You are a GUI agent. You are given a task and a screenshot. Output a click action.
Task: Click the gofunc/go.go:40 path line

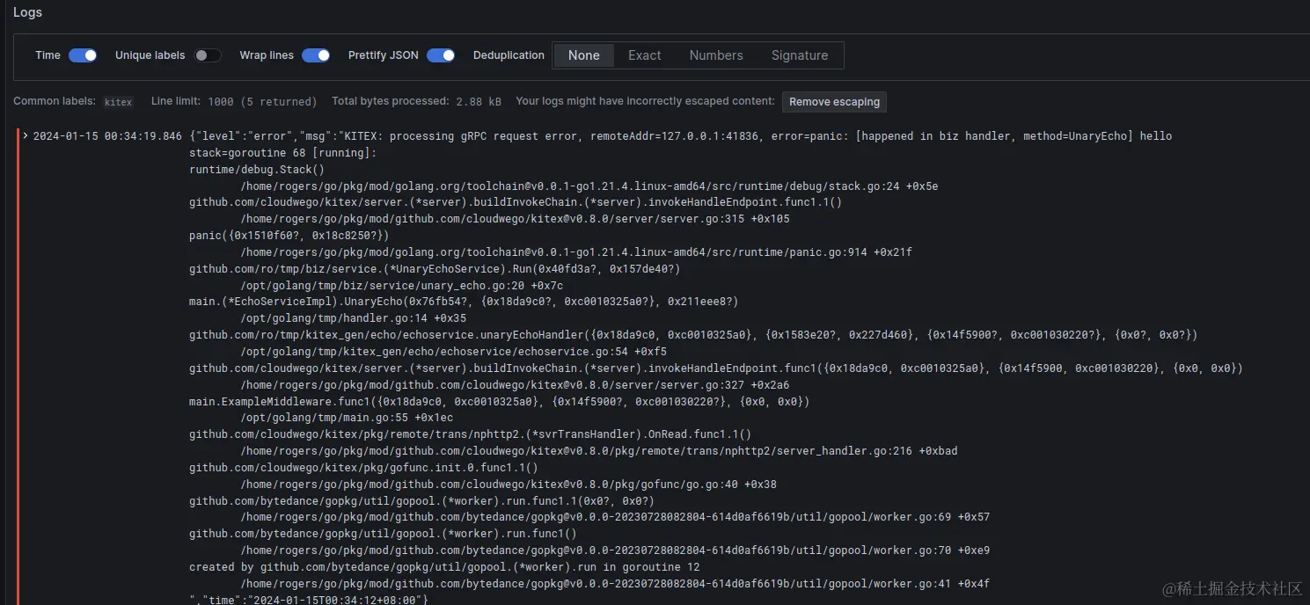point(509,485)
